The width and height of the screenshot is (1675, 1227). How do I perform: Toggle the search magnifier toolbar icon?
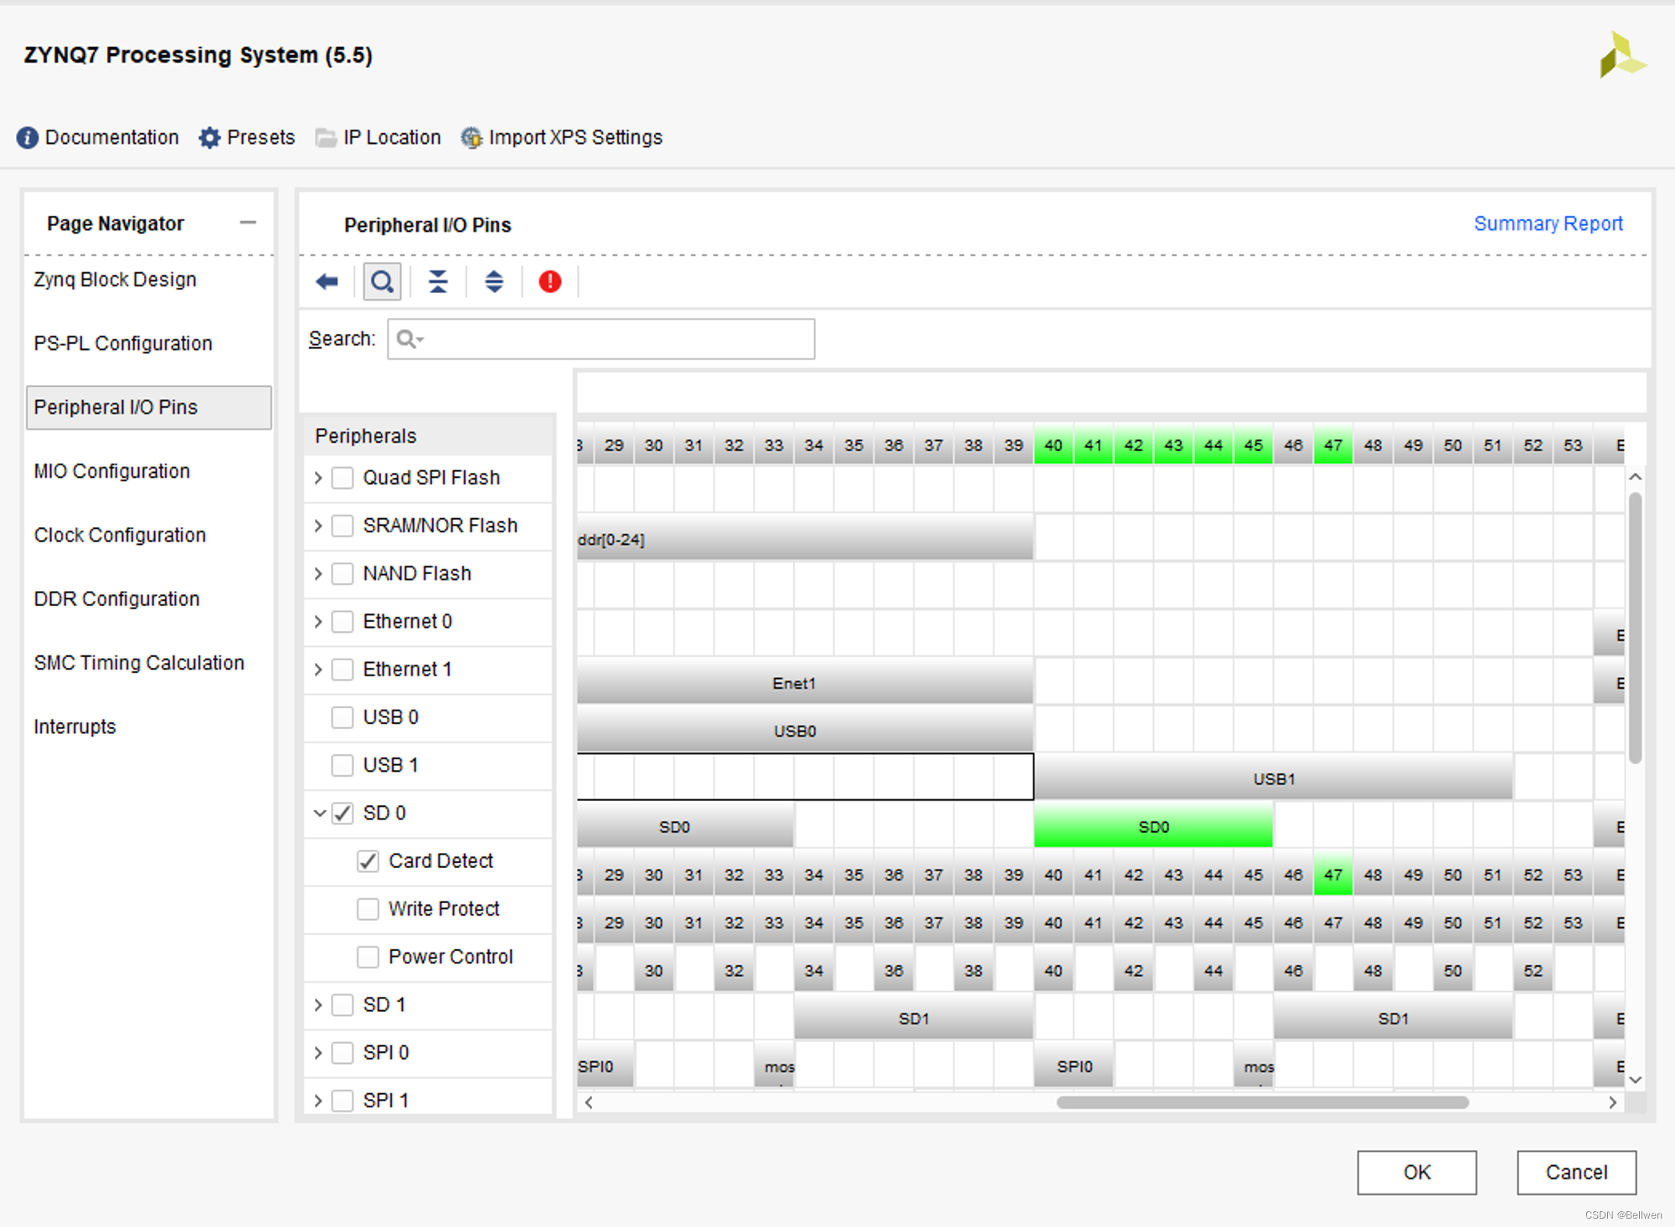tap(382, 281)
